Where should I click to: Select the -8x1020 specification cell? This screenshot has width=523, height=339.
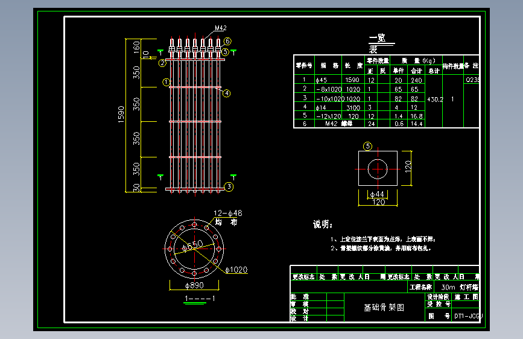(329, 89)
